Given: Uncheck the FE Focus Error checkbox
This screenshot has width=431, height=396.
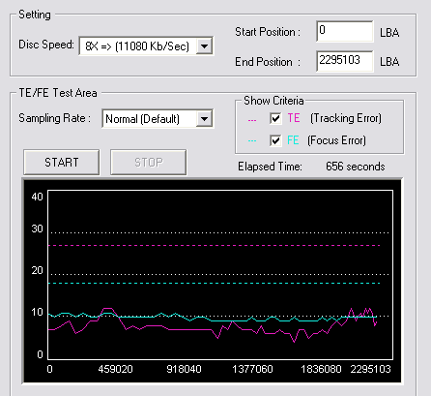Looking at the screenshot, I should point(275,140).
